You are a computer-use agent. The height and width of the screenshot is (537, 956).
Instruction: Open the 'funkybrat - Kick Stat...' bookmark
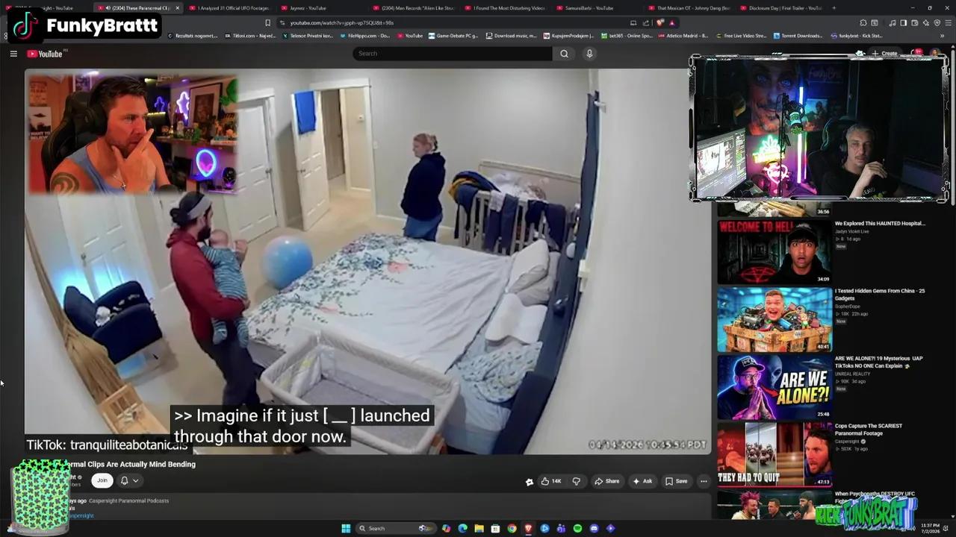point(857,36)
